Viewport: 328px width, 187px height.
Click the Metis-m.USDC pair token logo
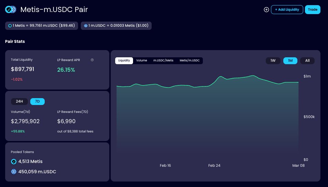10,9
